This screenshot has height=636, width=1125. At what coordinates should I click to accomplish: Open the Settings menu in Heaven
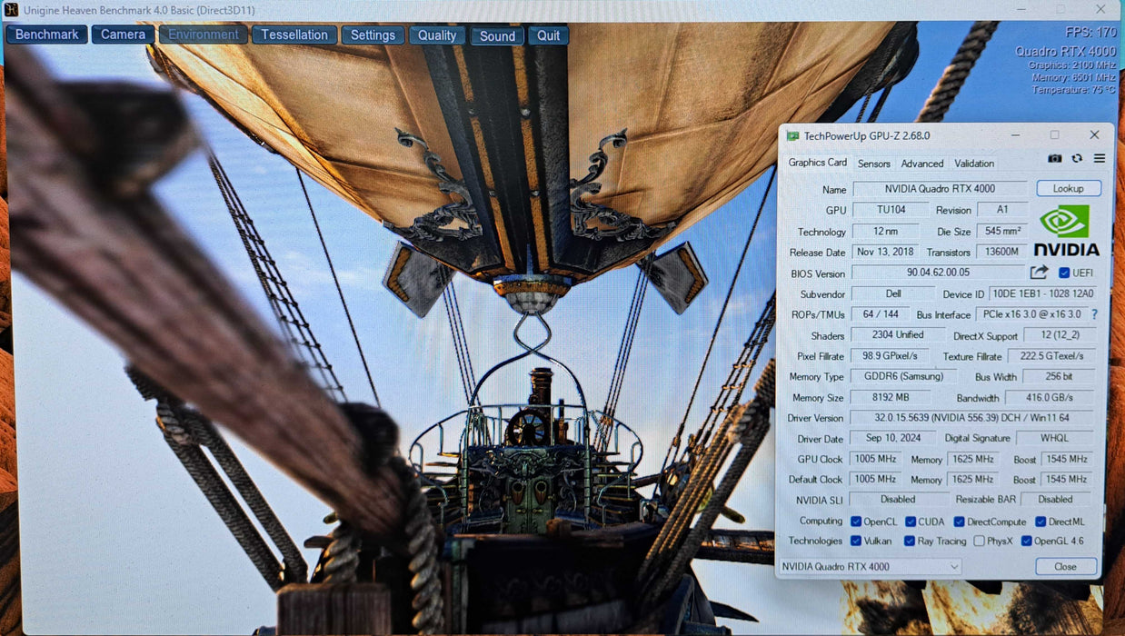point(373,35)
